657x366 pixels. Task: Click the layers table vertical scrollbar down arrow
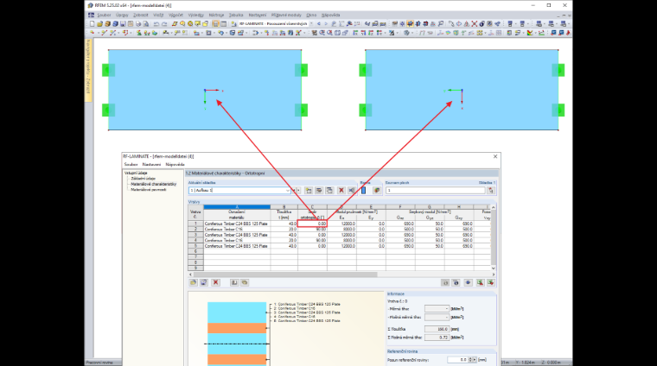[x=493, y=268]
